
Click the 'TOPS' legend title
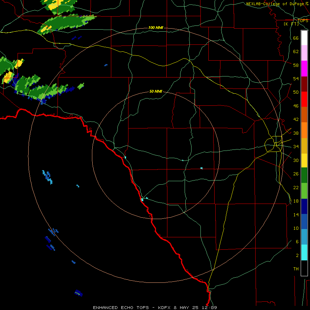tap(303, 20)
